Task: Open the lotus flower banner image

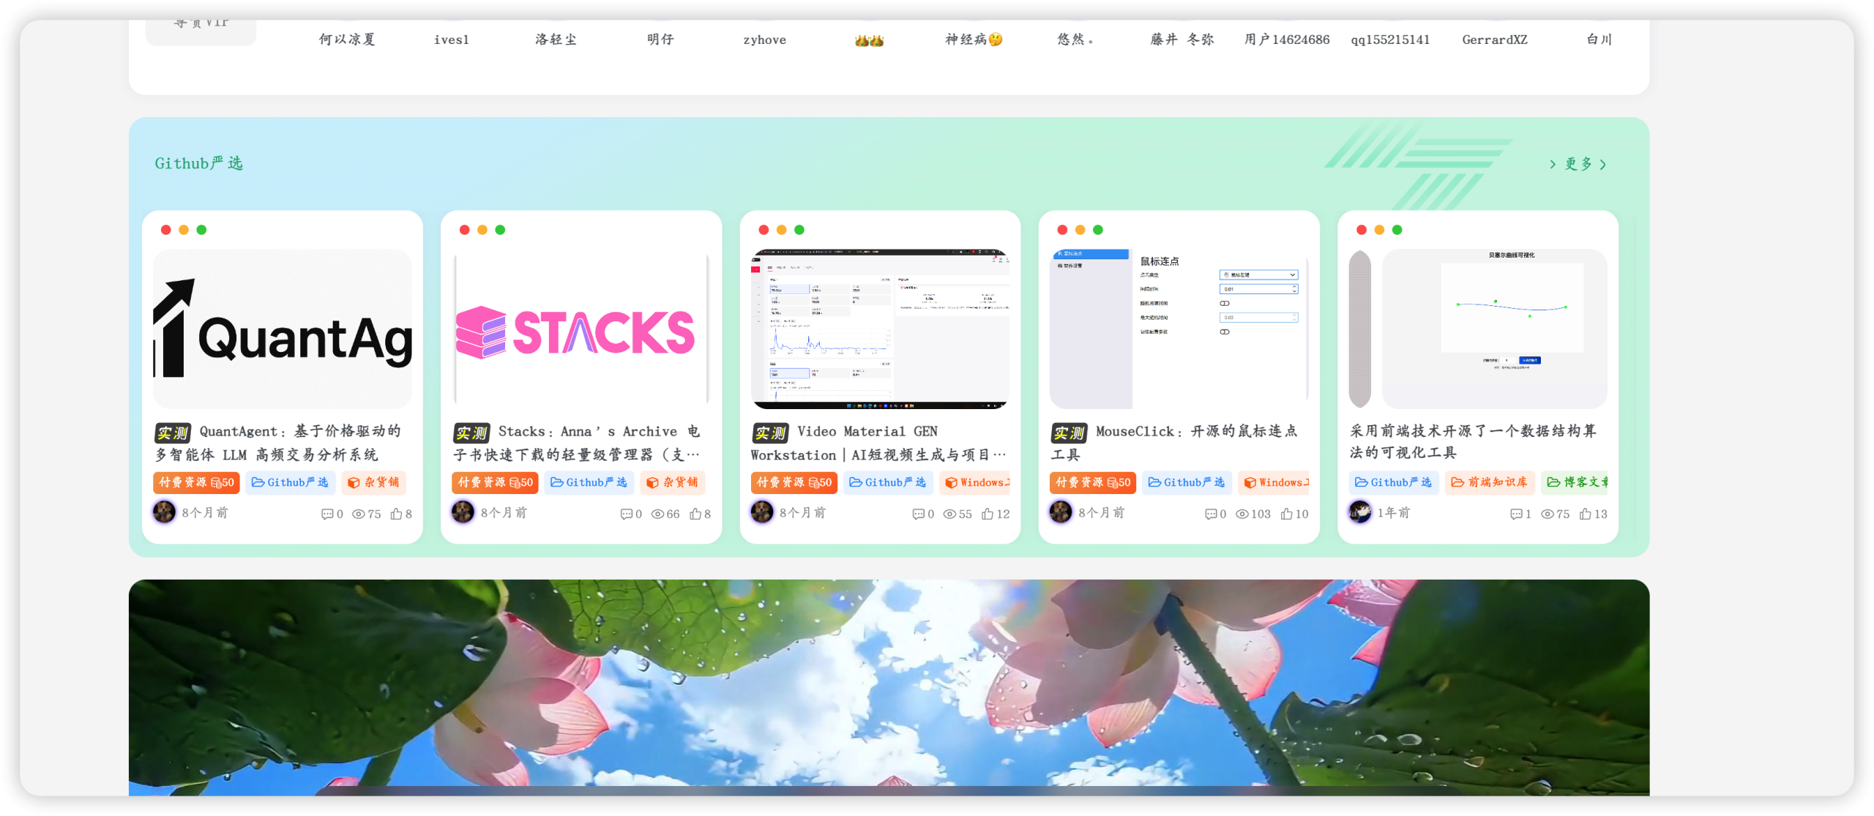Action: click(889, 687)
